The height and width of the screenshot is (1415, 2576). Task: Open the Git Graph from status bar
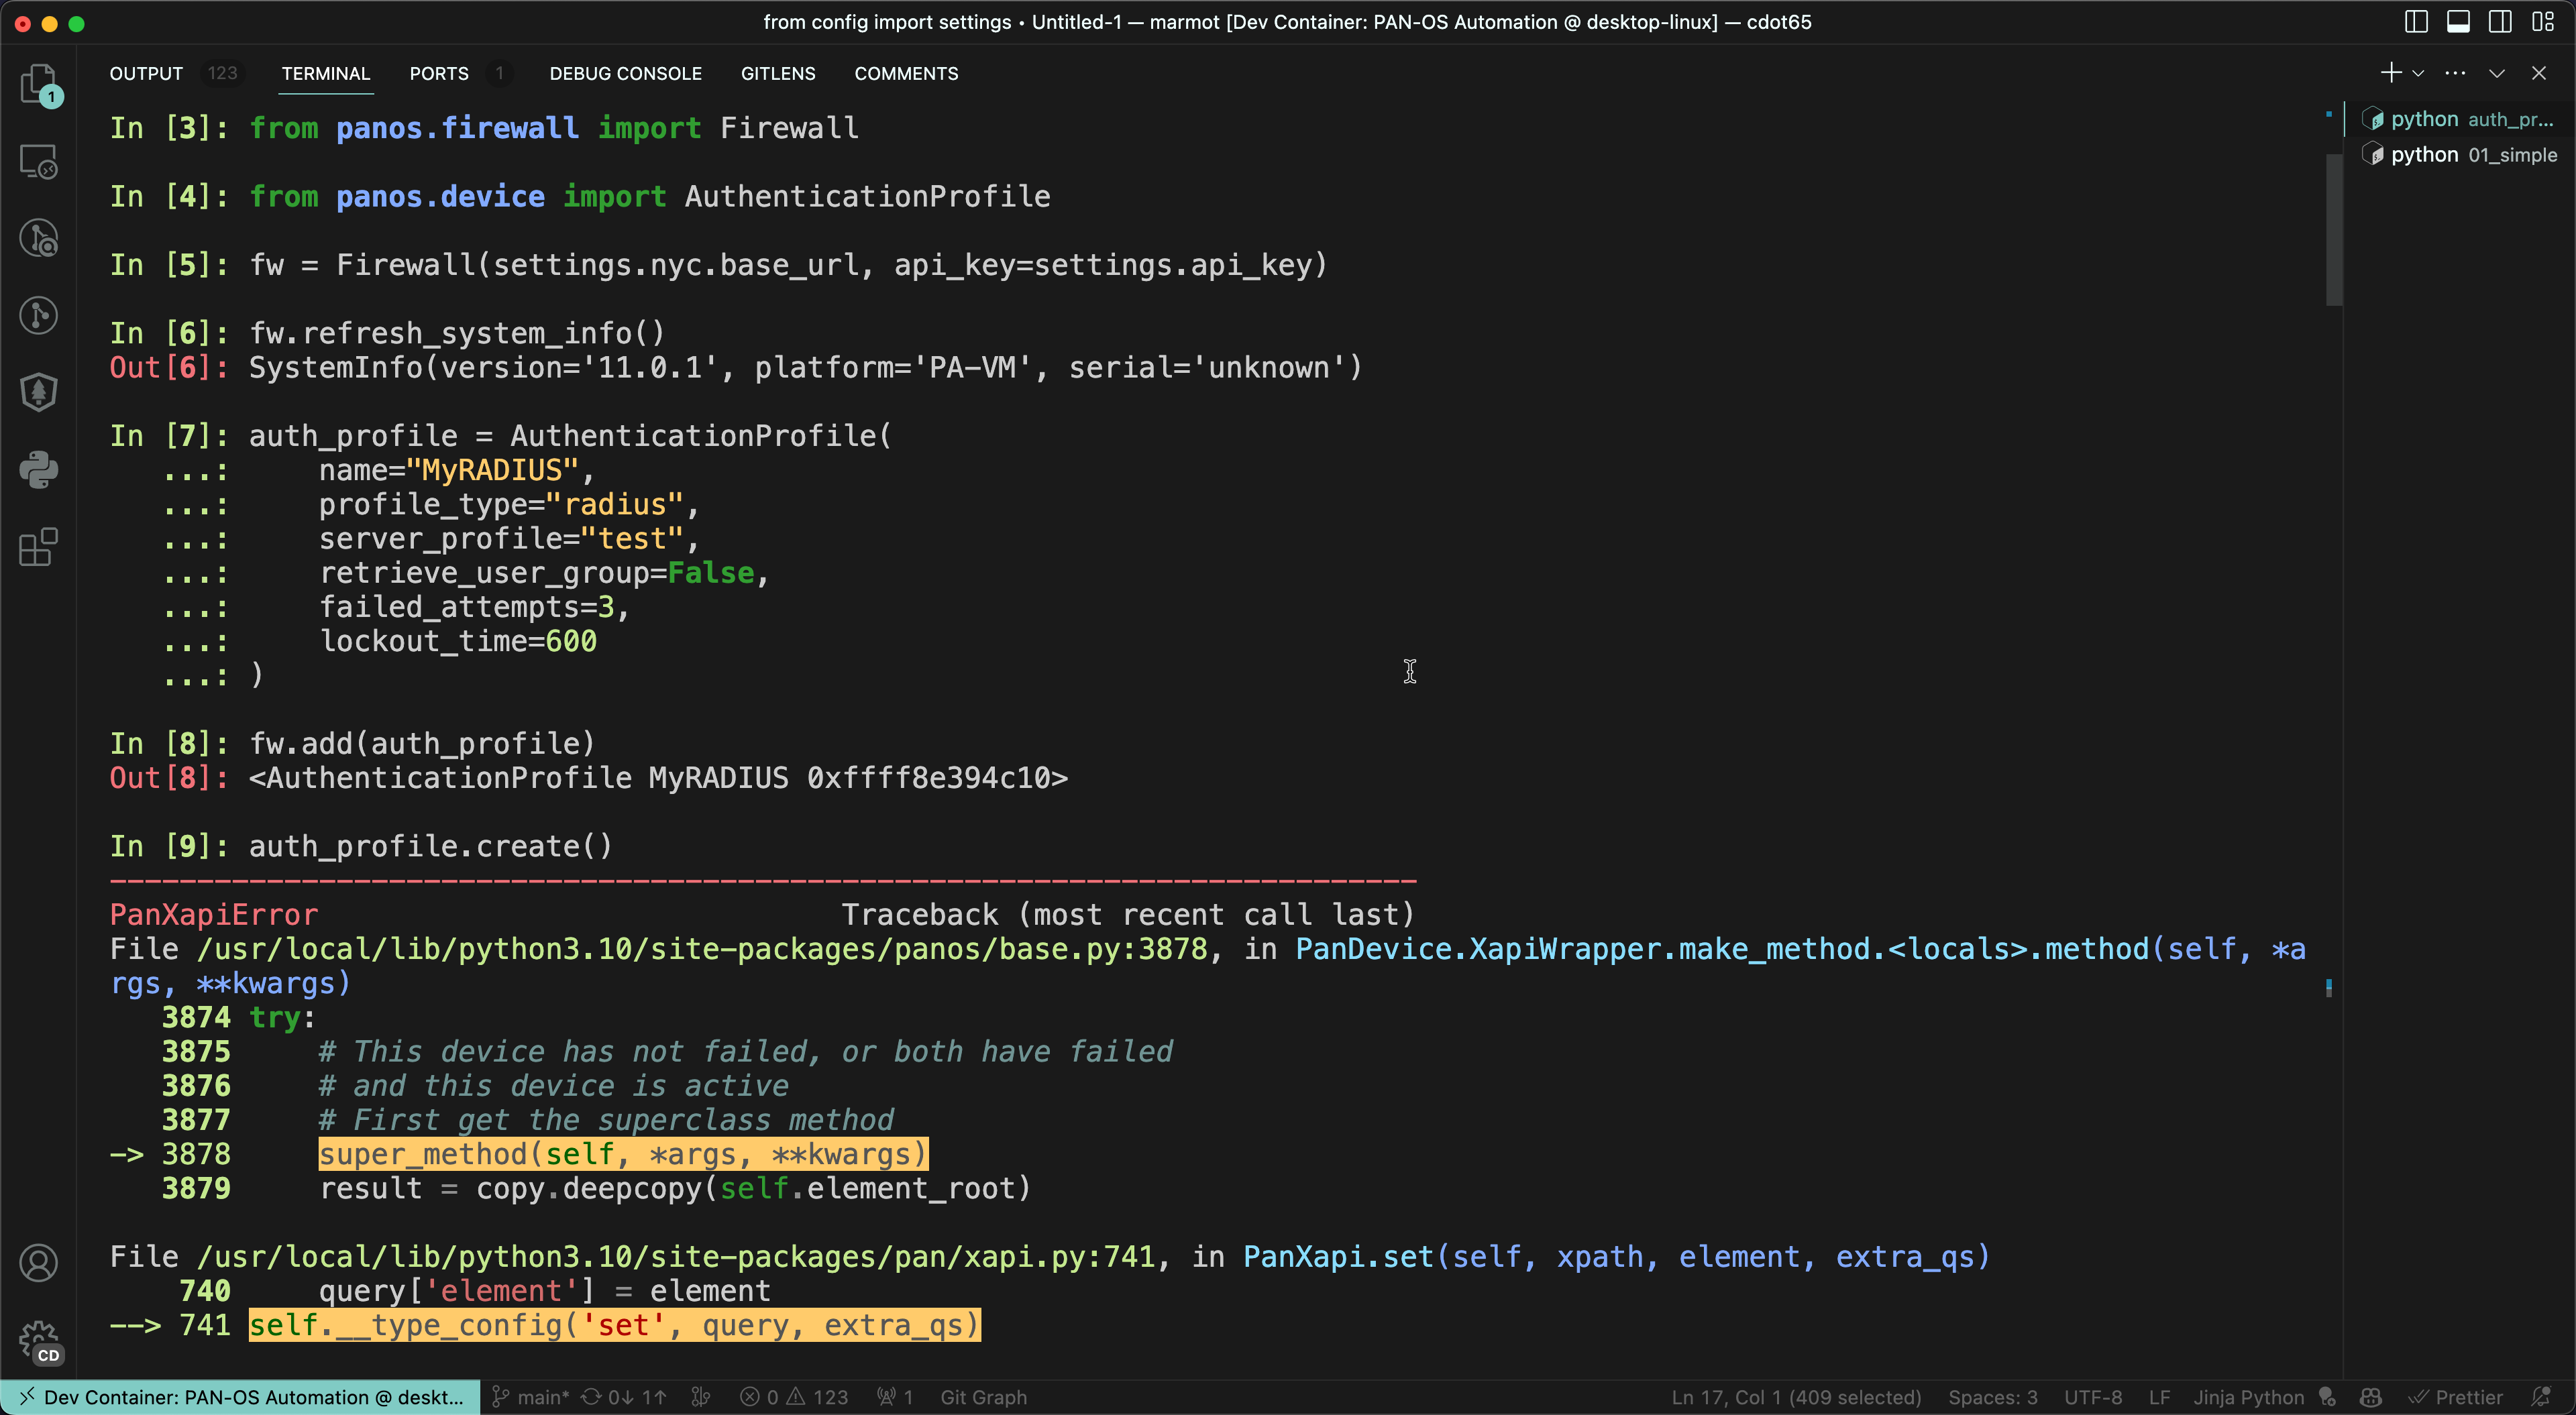click(983, 1397)
